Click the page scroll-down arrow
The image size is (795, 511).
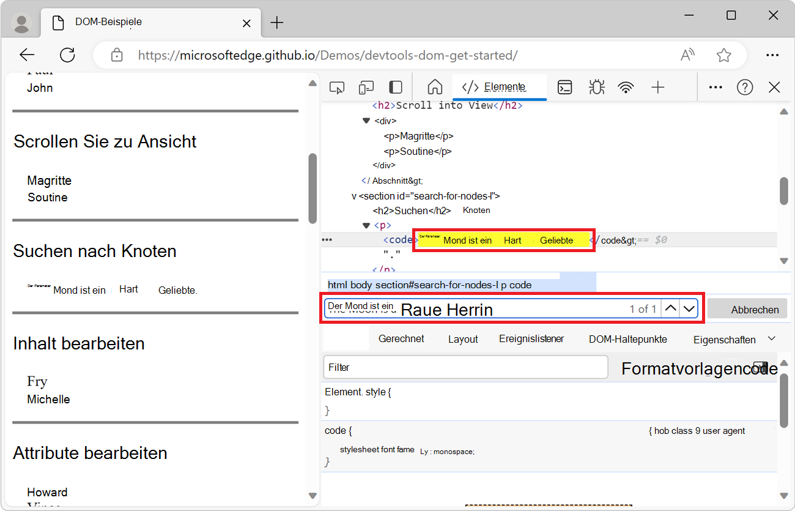pyautogui.click(x=312, y=496)
